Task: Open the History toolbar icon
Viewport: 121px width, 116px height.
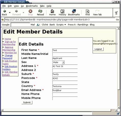Action: click(x=62, y=11)
